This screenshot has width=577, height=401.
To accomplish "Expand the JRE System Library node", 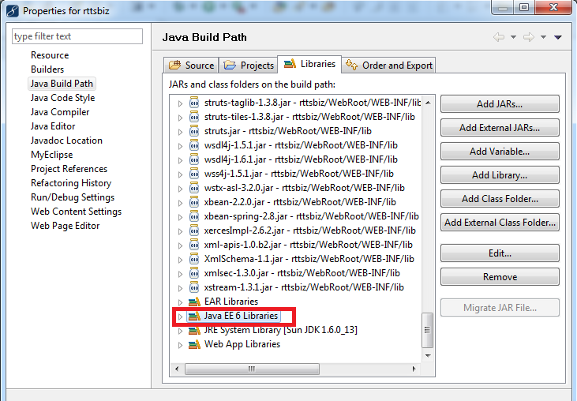I will point(180,331).
